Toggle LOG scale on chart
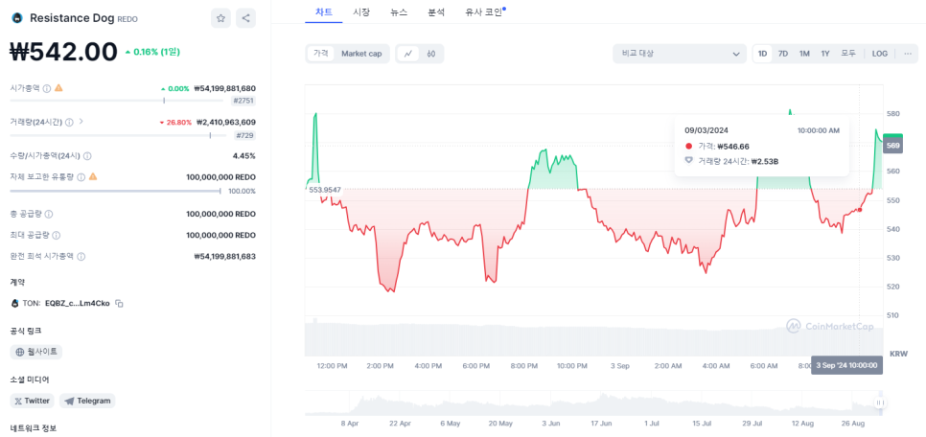The height and width of the screenshot is (437, 926). pos(880,54)
